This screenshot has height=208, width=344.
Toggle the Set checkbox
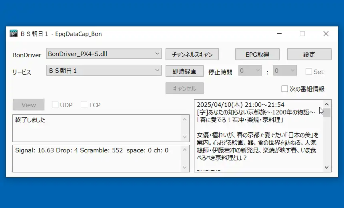tap(309, 72)
